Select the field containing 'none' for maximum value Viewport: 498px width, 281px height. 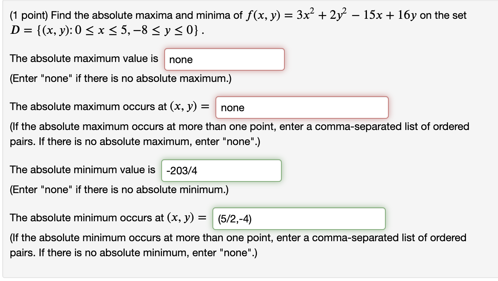[x=224, y=59]
